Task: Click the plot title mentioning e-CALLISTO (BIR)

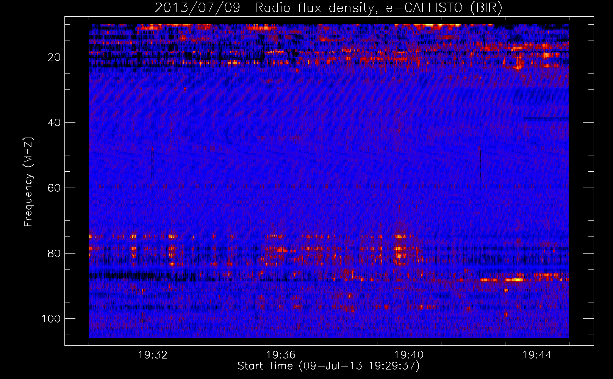Action: (x=328, y=8)
